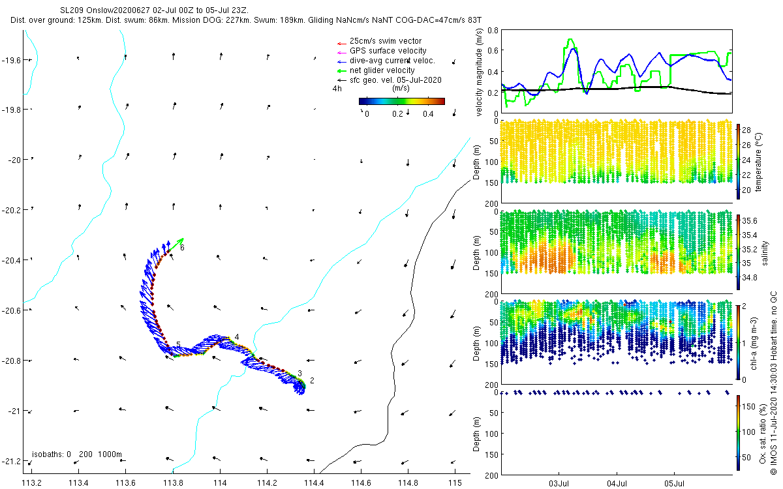
Task: Select the '25cm/s swim vector' legend label
Action: point(386,41)
